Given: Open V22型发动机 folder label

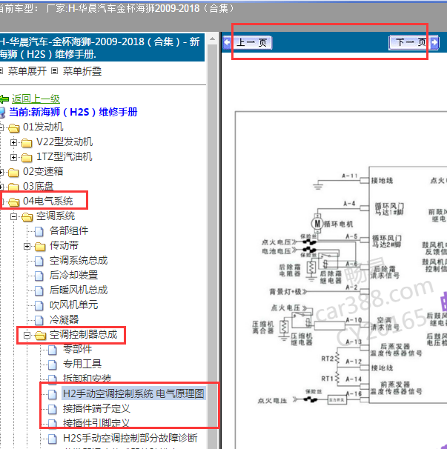Looking at the screenshot, I should (64, 142).
